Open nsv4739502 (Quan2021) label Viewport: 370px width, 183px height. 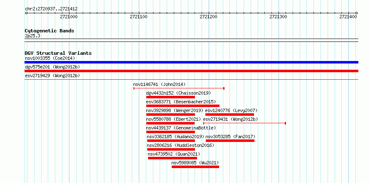coord(174,154)
